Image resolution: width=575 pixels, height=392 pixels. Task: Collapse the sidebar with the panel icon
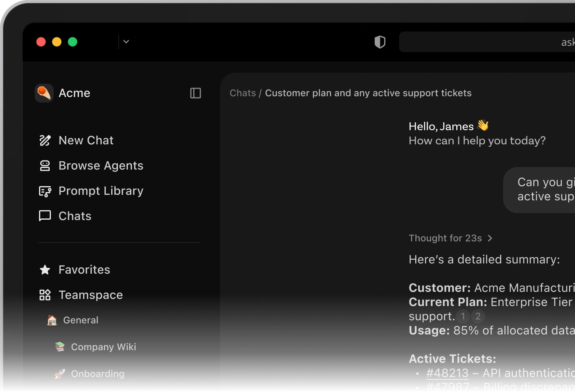(196, 93)
